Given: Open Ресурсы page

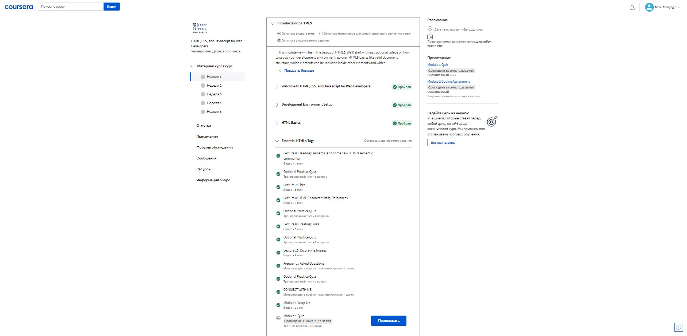Looking at the screenshot, I should (204, 169).
